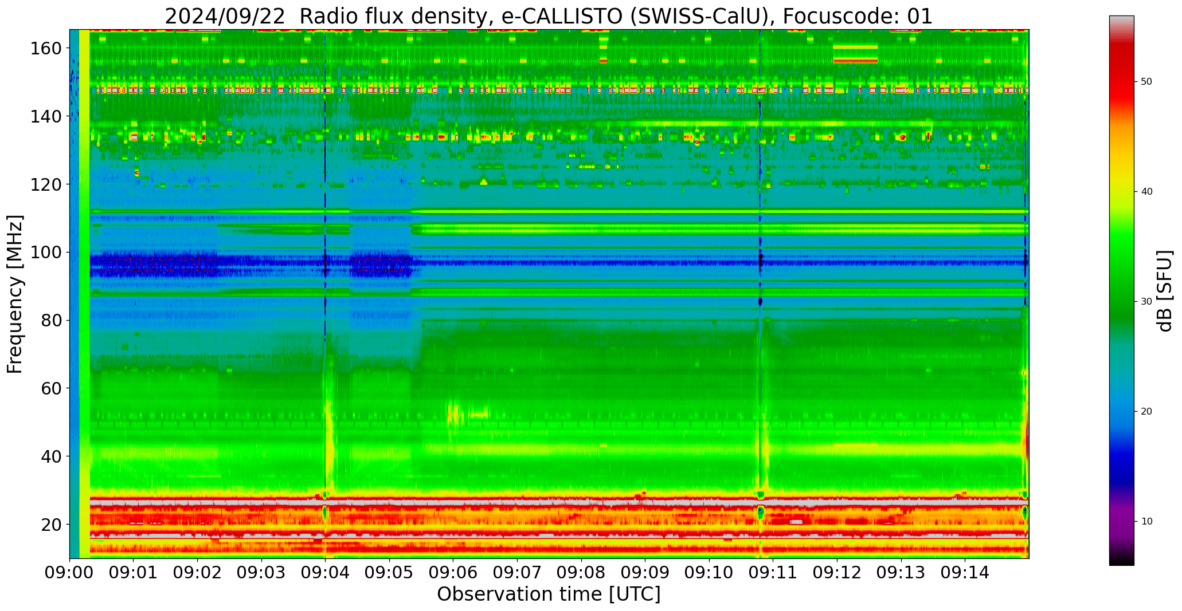
Task: Click the 09:07 time tick label
Action: pos(518,574)
